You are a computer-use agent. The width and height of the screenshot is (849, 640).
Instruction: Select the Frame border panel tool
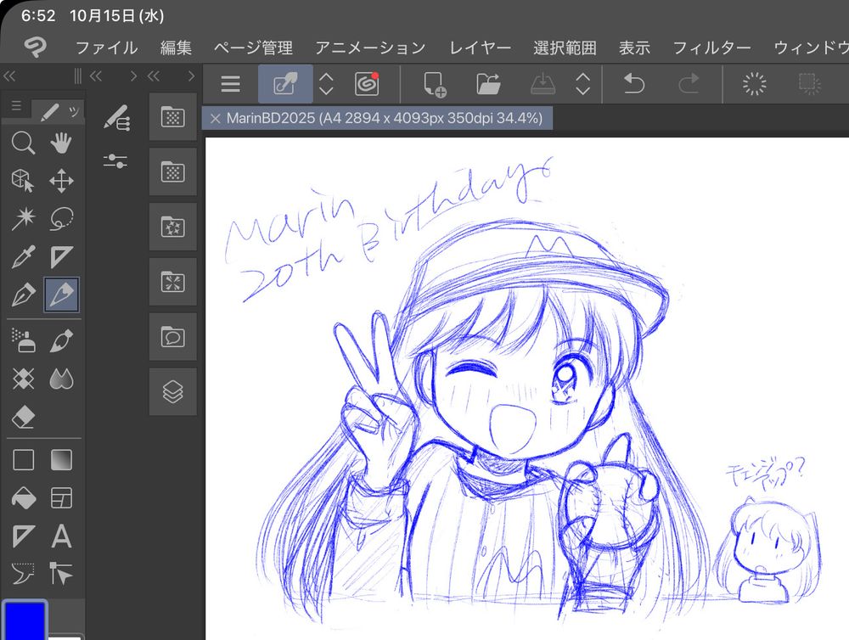click(61, 498)
